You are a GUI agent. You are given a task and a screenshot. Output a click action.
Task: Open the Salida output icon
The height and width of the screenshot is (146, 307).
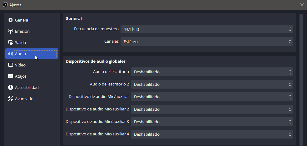(10, 42)
